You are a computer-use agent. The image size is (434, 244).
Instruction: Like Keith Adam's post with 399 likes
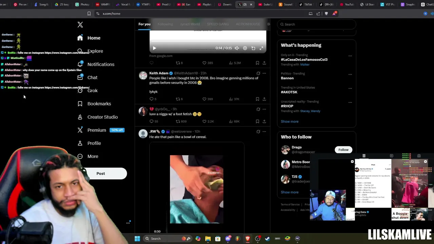coord(208,99)
